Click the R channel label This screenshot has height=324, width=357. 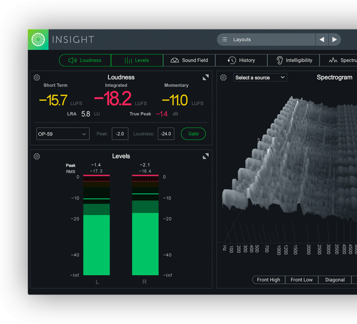click(144, 282)
